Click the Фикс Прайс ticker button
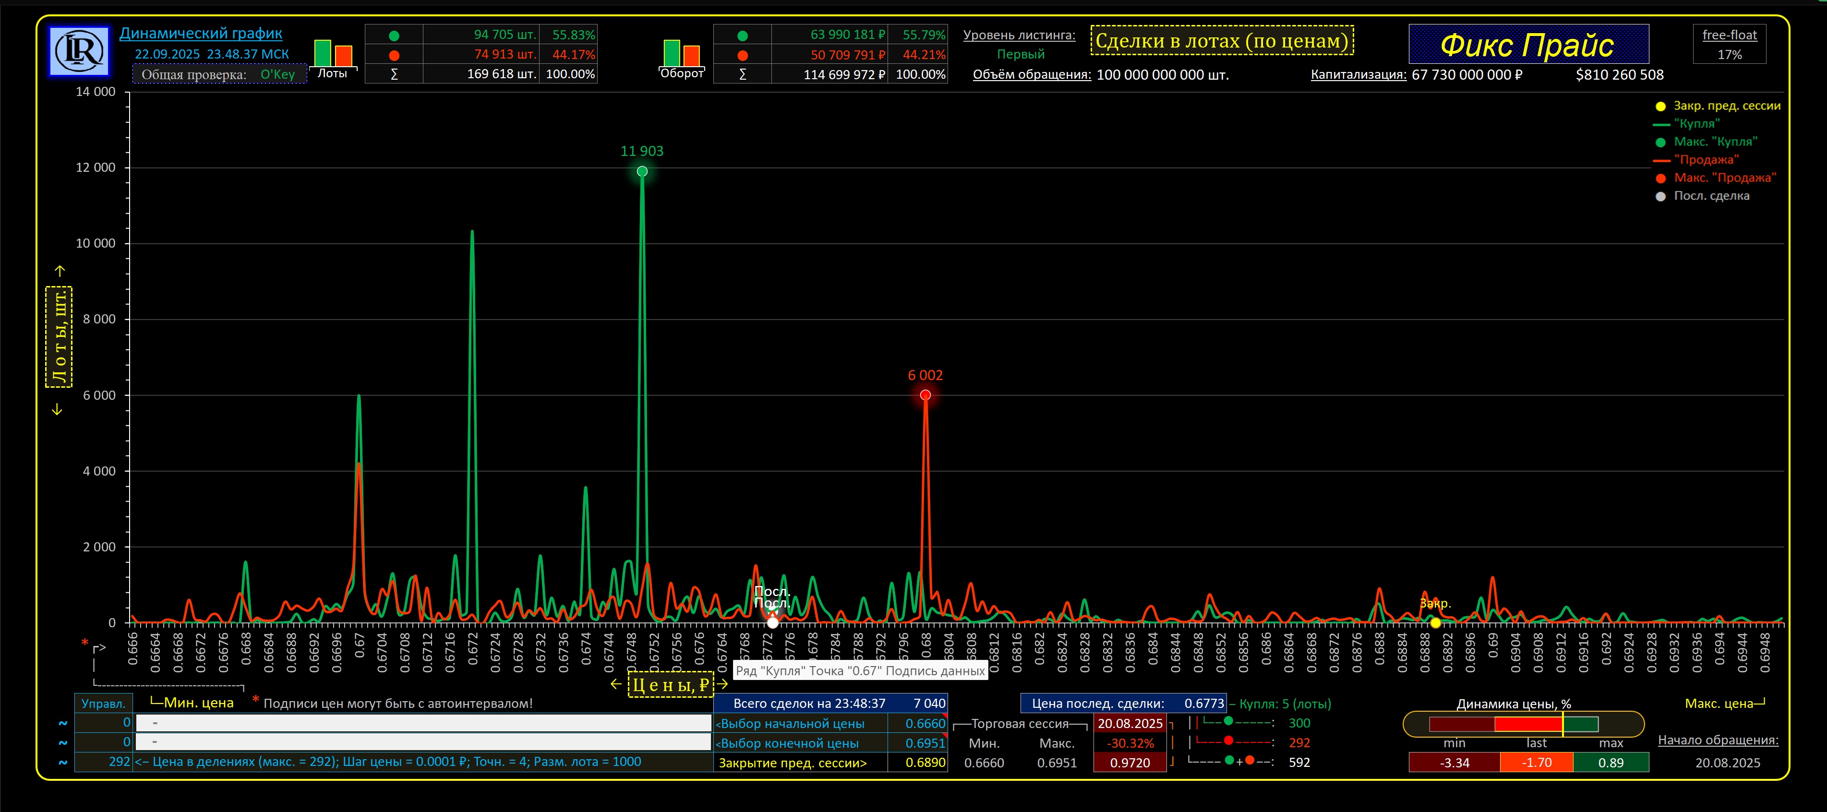The width and height of the screenshot is (1827, 812). point(1528,45)
